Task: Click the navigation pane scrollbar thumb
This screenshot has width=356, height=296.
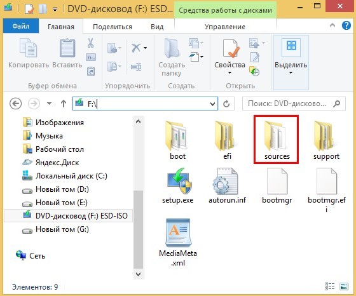Action: [138, 229]
